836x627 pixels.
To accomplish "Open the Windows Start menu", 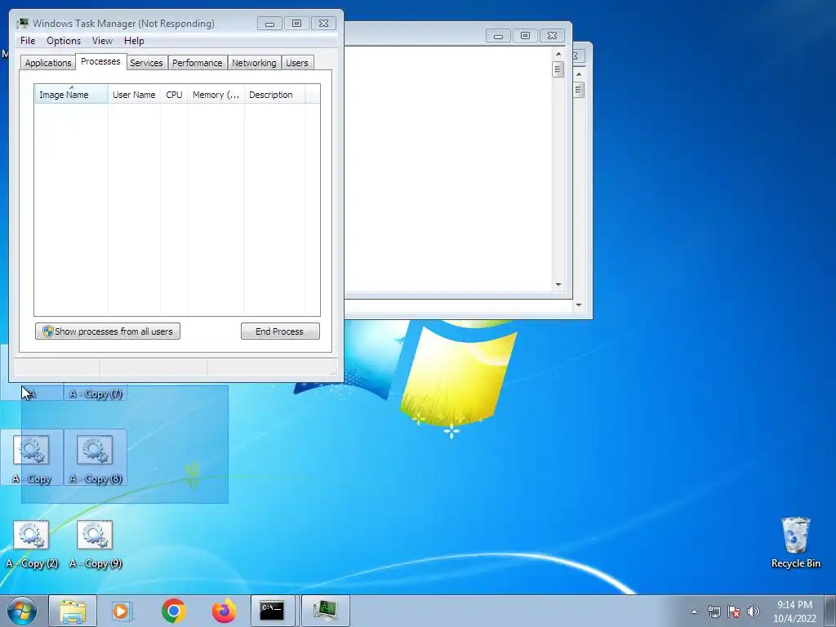I will tap(22, 611).
